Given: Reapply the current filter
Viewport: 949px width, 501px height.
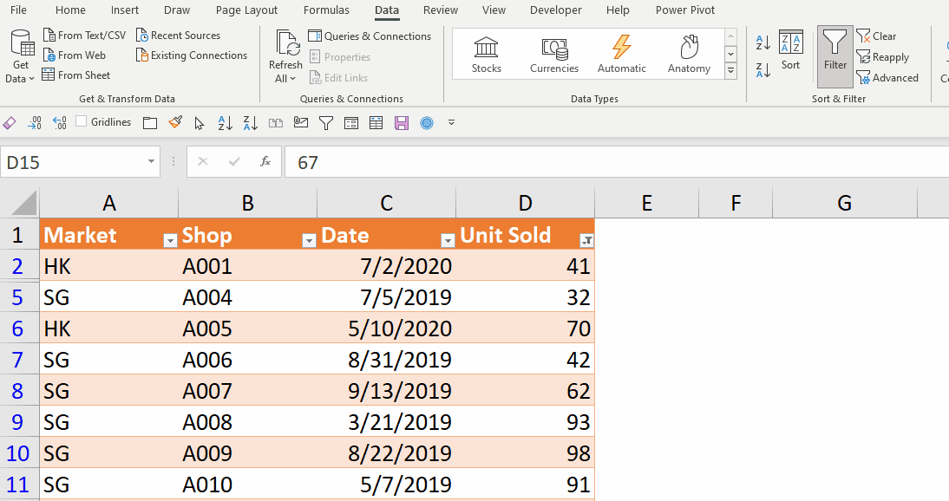Looking at the screenshot, I should [x=883, y=56].
